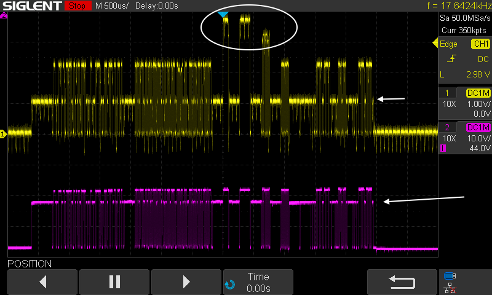492x295 pixels.
Task: Click the 10.0V/ channel 2 scale value
Action: point(478,138)
